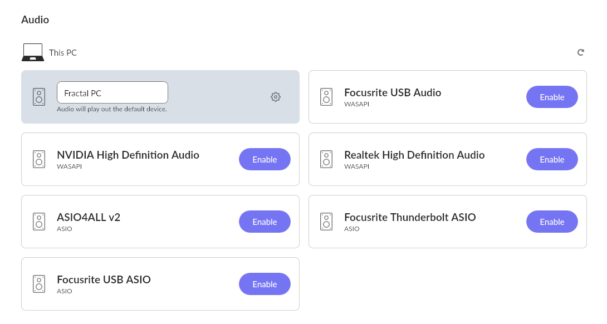Enable Realtek High Definition Audio

click(x=552, y=159)
